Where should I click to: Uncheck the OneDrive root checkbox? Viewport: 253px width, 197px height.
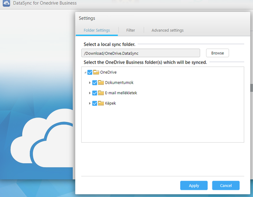click(90, 72)
